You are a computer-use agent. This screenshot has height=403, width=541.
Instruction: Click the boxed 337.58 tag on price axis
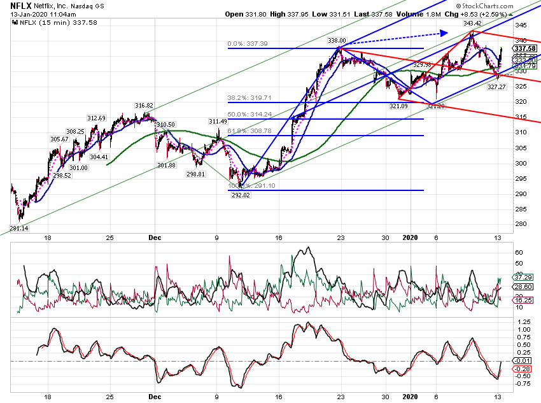coord(526,48)
